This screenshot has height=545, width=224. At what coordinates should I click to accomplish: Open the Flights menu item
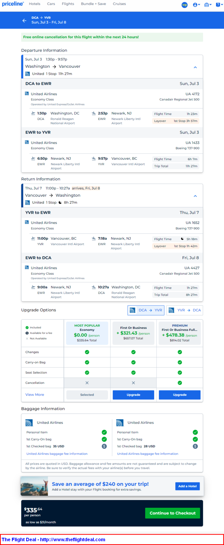pyautogui.click(x=68, y=4)
